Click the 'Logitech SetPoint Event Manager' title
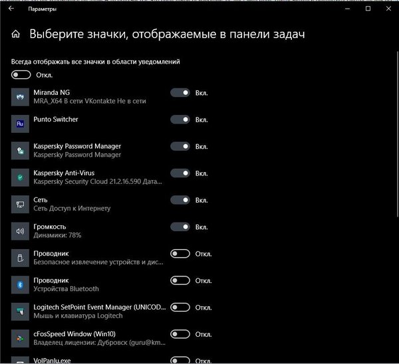The height and width of the screenshot is (364, 399). pos(100,307)
